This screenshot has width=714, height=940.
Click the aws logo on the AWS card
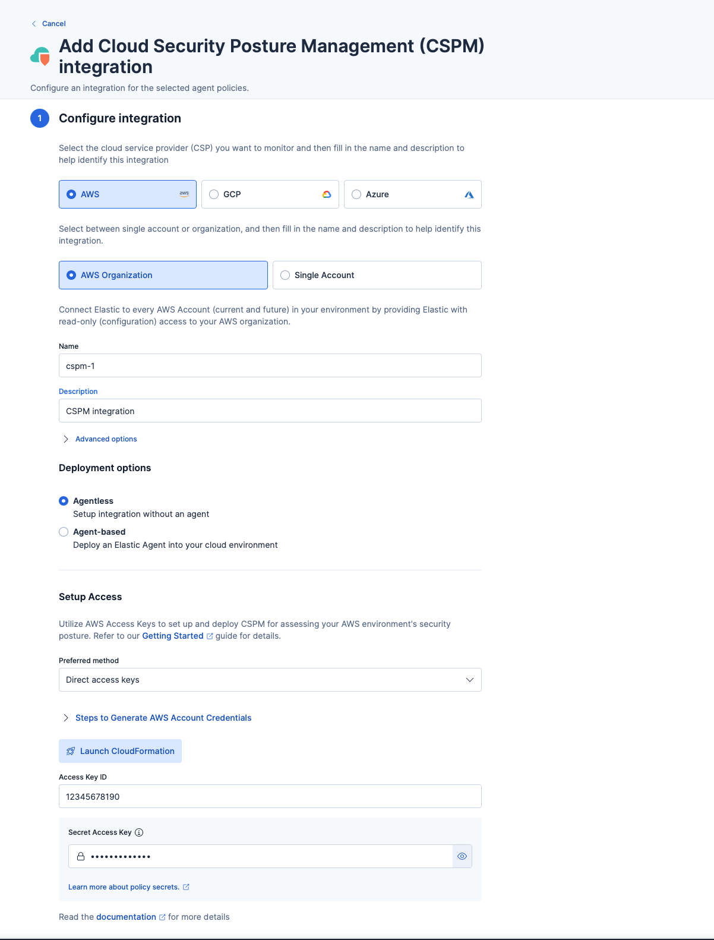click(x=184, y=194)
